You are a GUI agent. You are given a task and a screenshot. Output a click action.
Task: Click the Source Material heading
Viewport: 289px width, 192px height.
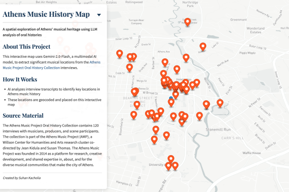(x=23, y=116)
